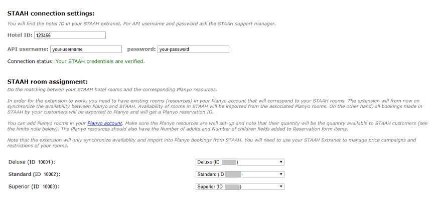Follow the Planyo account link

[105, 123]
